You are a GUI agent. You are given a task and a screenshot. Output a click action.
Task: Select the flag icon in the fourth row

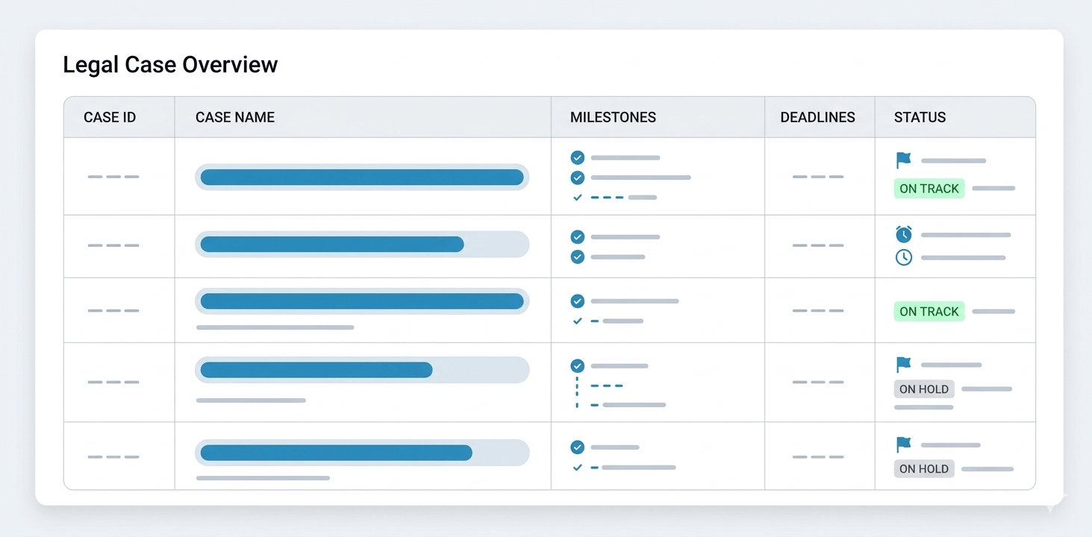[x=903, y=365]
